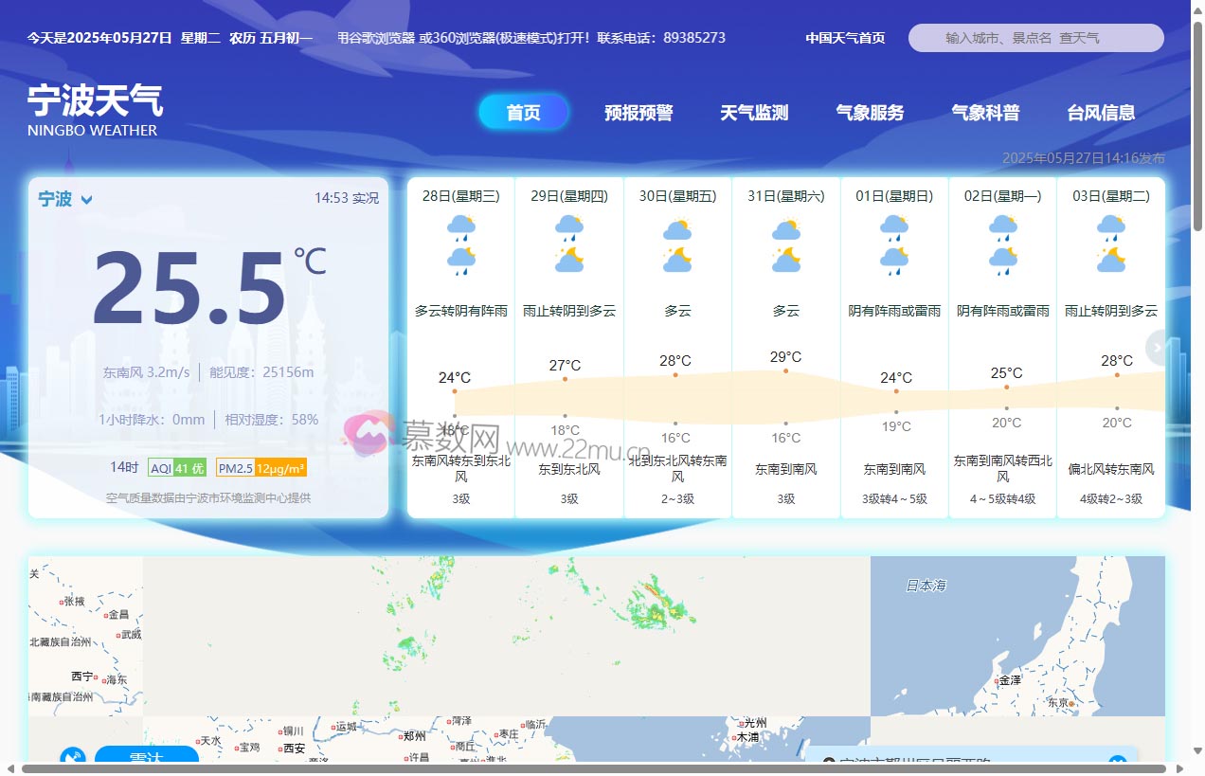Screen dimensions: 1205x776
Task: Click the horizontal scrollbar at page bottom
Action: click(602, 770)
